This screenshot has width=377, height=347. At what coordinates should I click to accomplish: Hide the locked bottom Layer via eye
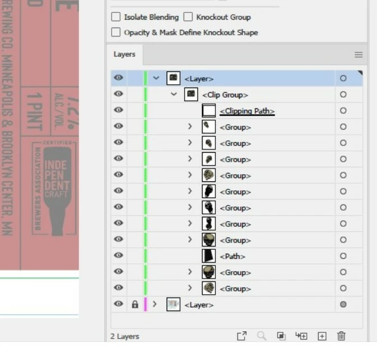118,304
